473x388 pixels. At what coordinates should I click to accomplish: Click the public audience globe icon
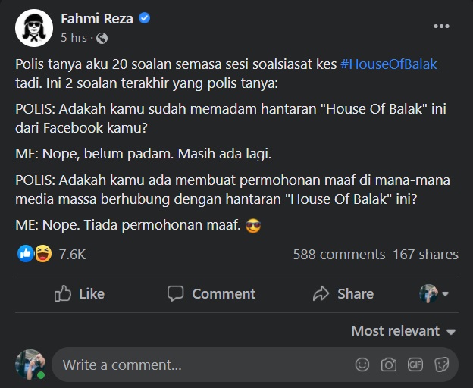(x=102, y=37)
